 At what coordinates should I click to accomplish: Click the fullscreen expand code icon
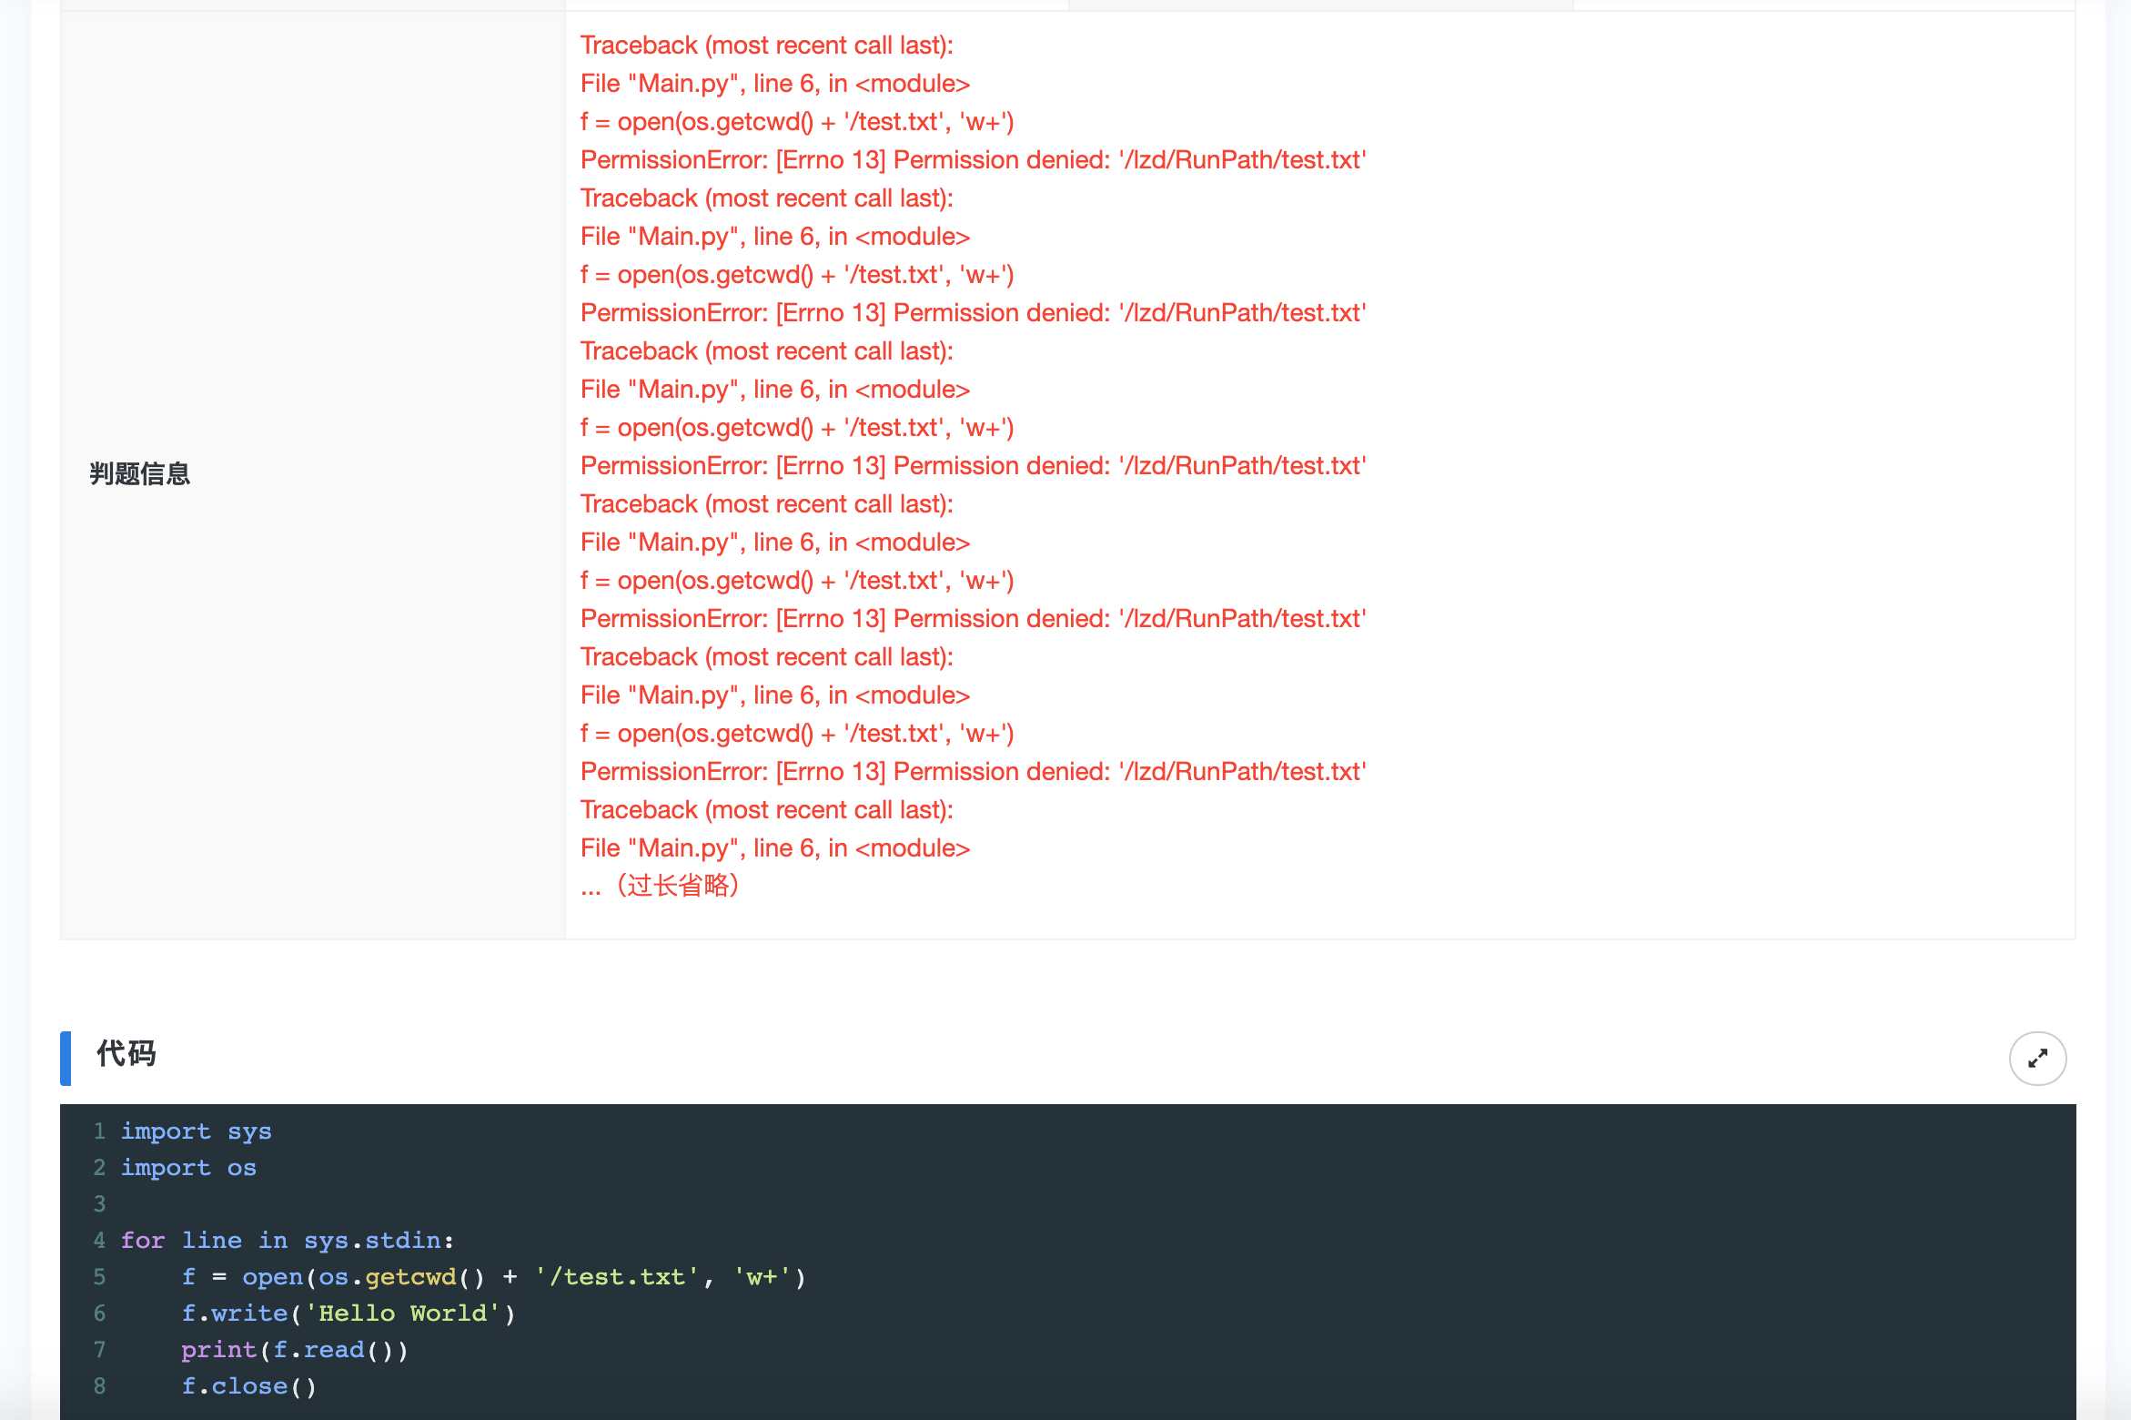(2037, 1059)
